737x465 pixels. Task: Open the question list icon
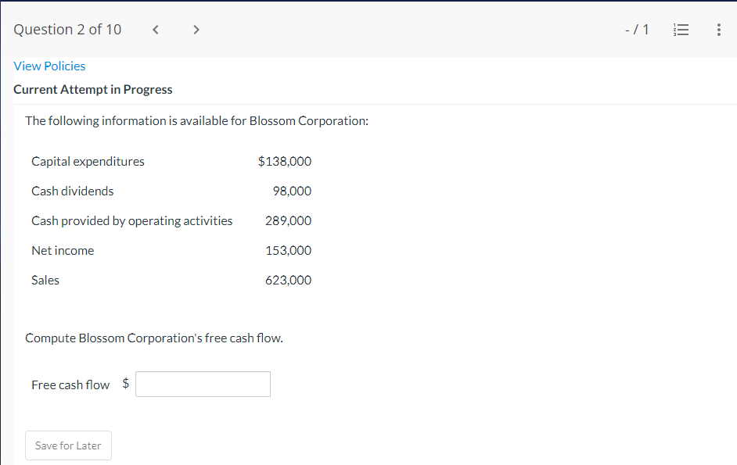681,30
